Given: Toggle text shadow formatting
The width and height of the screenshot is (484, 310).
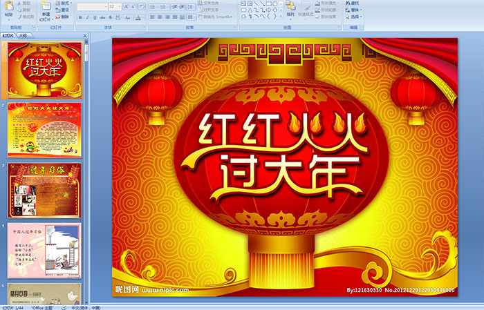Looking at the screenshot, I should [x=110, y=17].
